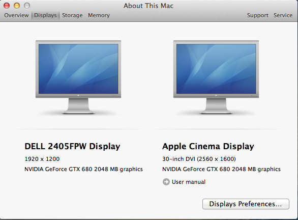Go to the Service section

pyautogui.click(x=283, y=15)
